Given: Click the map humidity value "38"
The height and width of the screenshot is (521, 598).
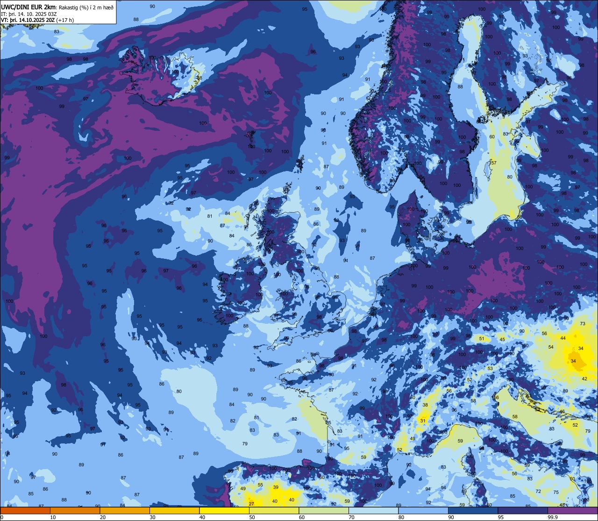Looking at the screenshot, I should click(425, 405).
